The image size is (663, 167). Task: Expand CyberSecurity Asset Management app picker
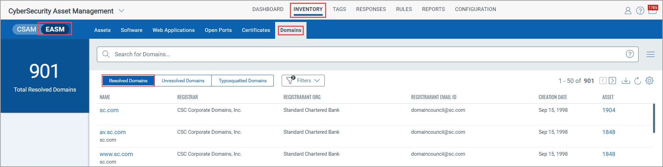click(x=121, y=11)
